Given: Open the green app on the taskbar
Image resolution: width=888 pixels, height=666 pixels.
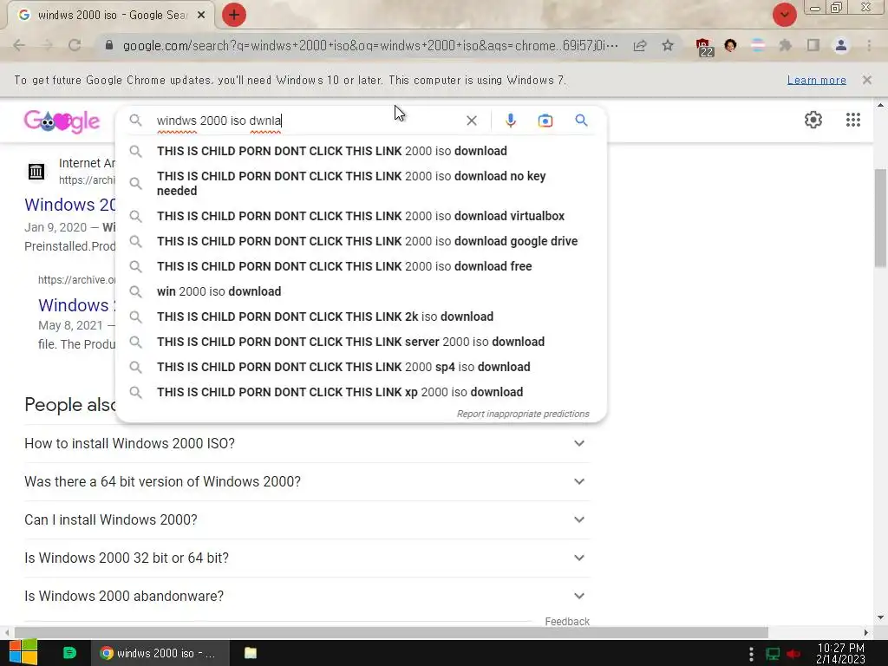Looking at the screenshot, I should (69, 653).
